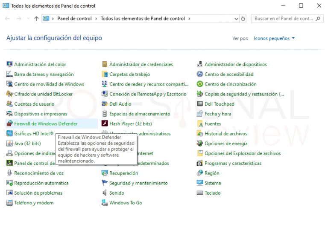The image size is (328, 227).
Task: Minimize the Control Panel window
Action: pyautogui.click(x=283, y=6)
